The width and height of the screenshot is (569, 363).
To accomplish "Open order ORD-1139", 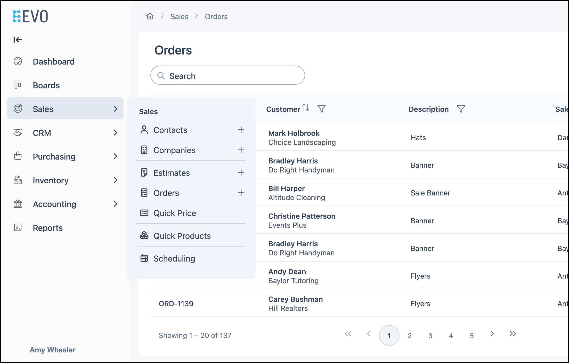I will [176, 304].
